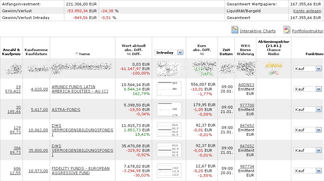Open Kauf dropdown for Amundi Funds Latin America
Screen dimensions: 324x181
pos(308,89)
